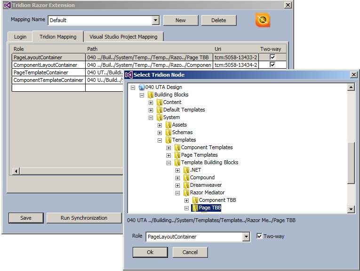The height and width of the screenshot is (271, 360).
Task: Collapse the Razor Mediator node
Action: 178,193
